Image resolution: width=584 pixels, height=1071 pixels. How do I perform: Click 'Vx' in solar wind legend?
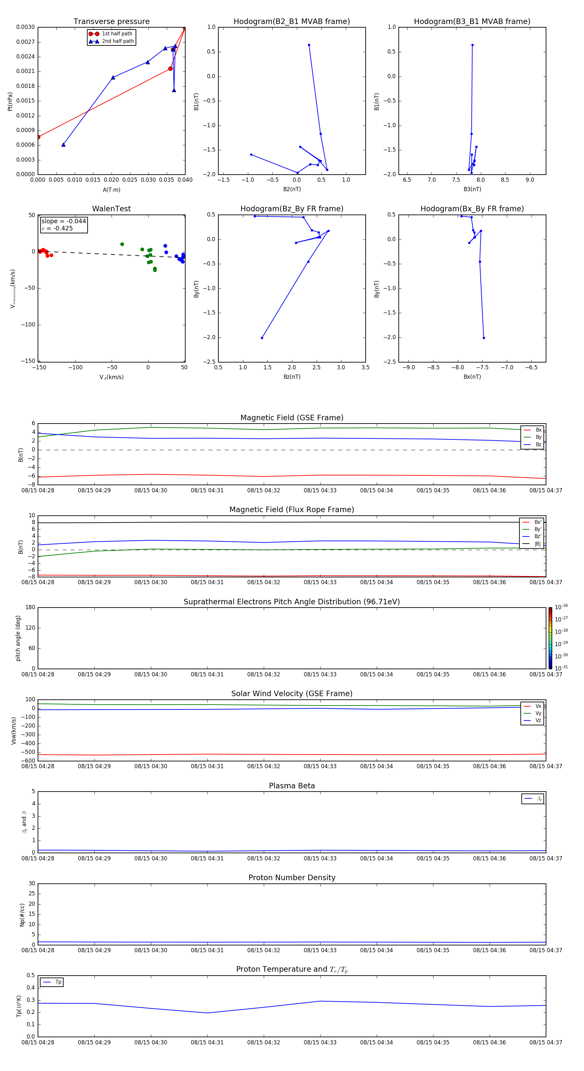coord(532,706)
